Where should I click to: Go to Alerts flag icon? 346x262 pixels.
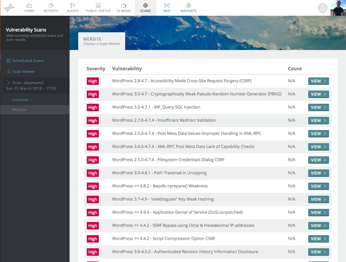73,5
